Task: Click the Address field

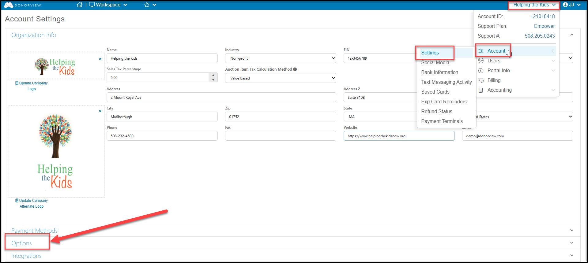Action: [x=221, y=97]
